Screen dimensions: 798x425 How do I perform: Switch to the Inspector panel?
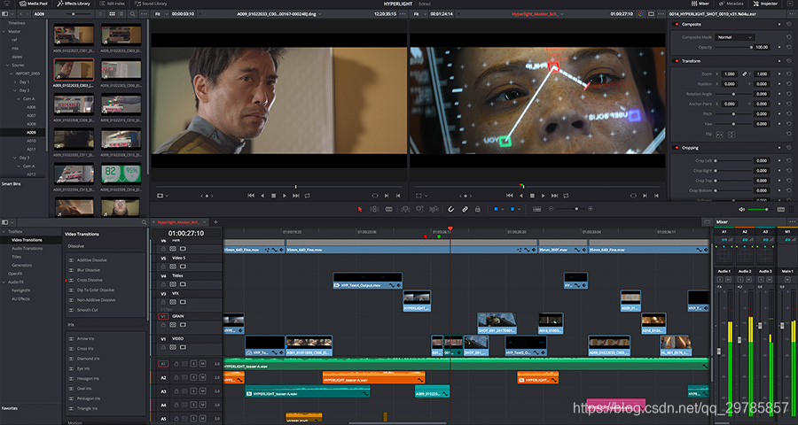coord(765,4)
